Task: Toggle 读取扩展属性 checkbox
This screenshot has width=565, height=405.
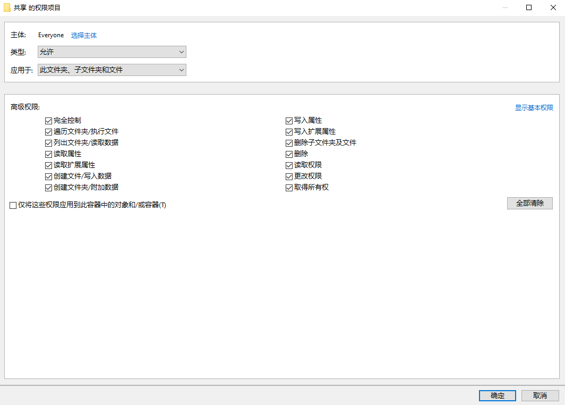Action: click(49, 165)
